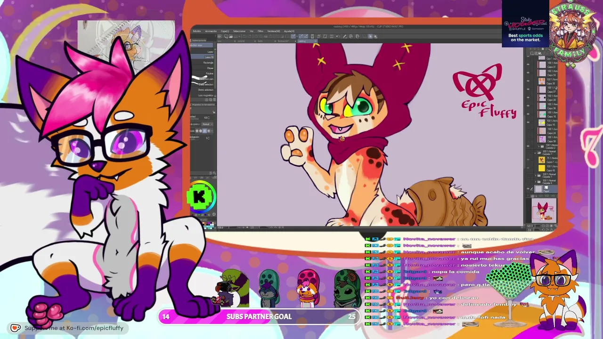Open the Ver menu

coord(252,31)
